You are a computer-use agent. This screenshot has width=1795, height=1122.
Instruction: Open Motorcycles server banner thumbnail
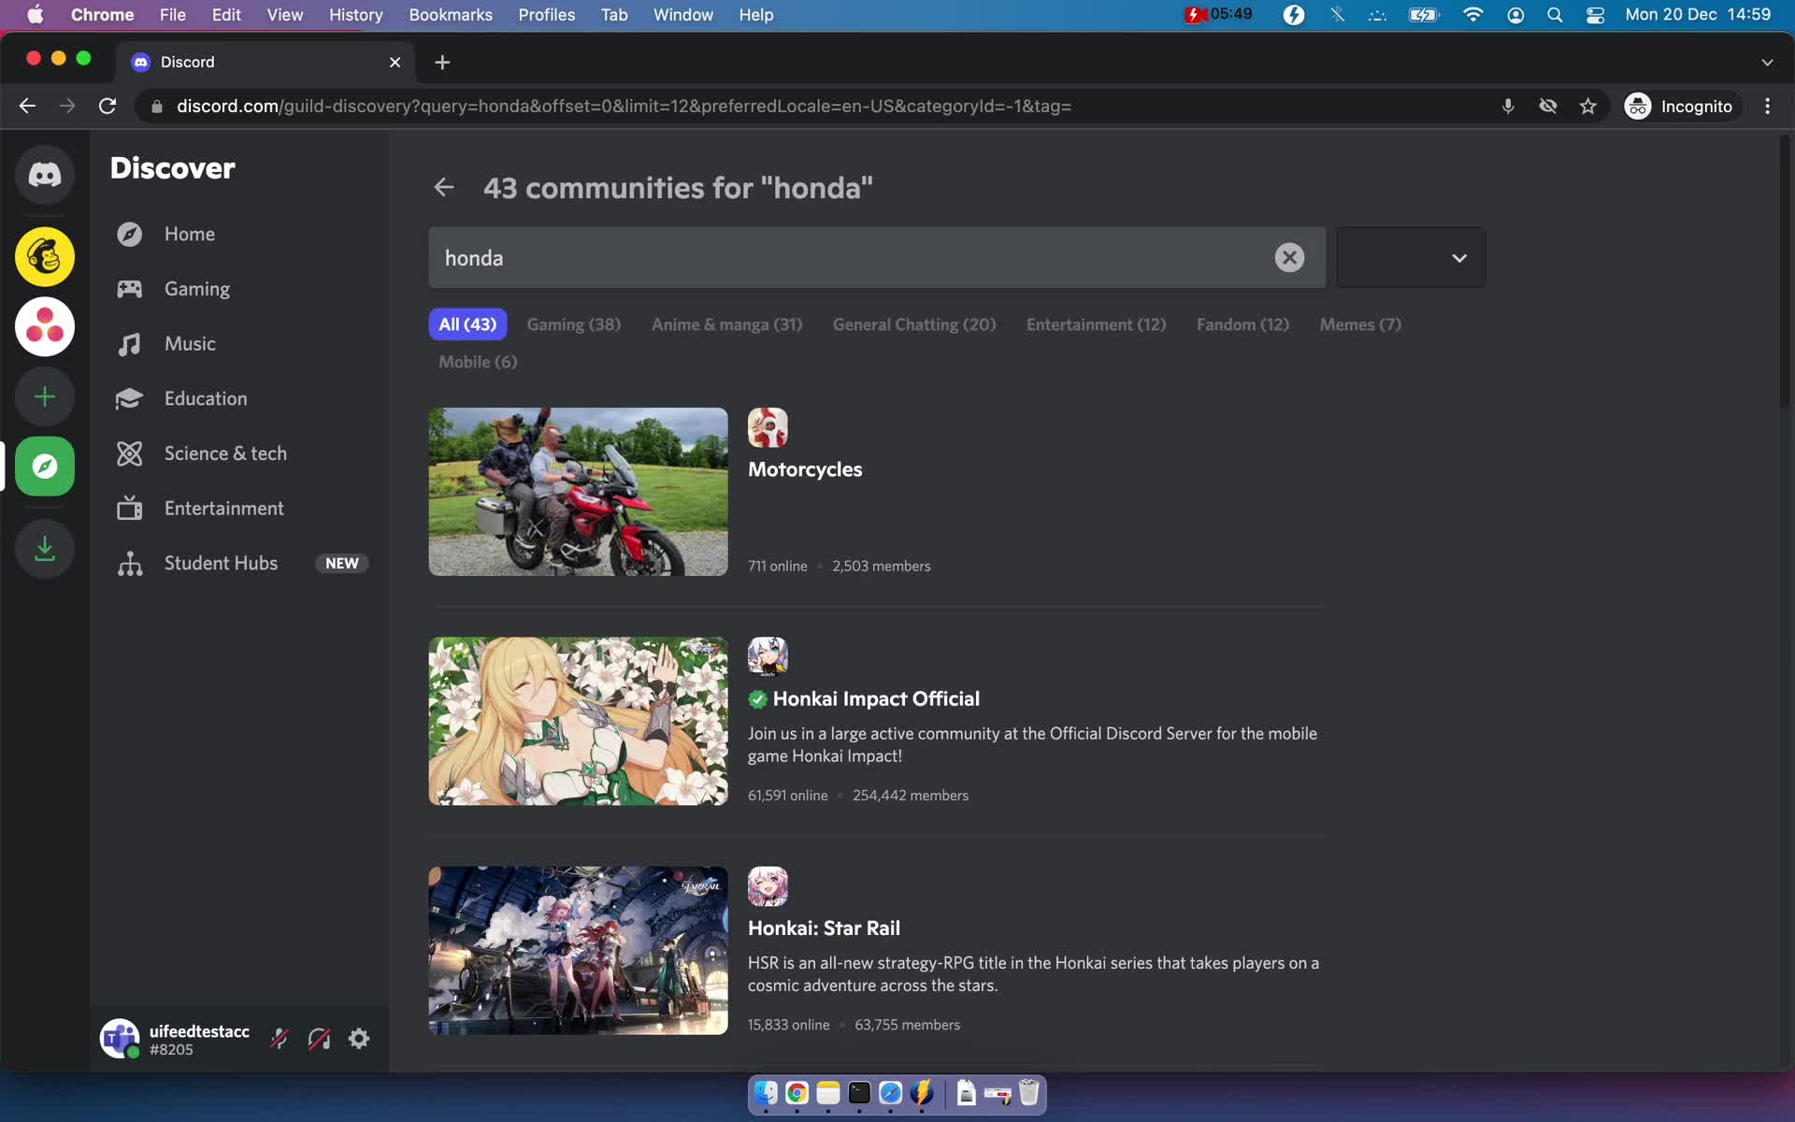point(578,492)
